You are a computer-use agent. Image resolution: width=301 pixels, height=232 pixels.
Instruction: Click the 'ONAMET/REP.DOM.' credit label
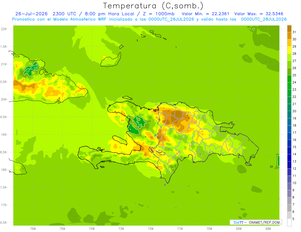click(264, 222)
